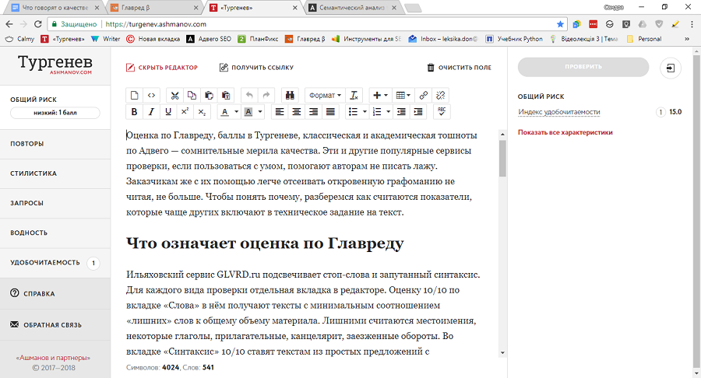This screenshot has width=701, height=378.
Task: Switch to Семантический анализ browser tab
Action: 353,8
